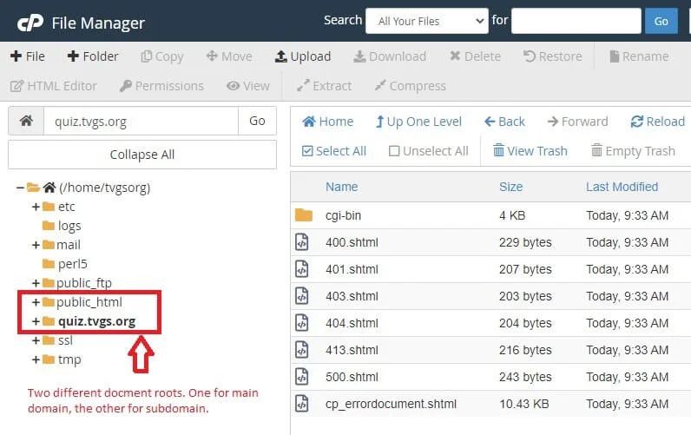
Task: Click the 413.shtml file icon
Action: pyautogui.click(x=302, y=350)
